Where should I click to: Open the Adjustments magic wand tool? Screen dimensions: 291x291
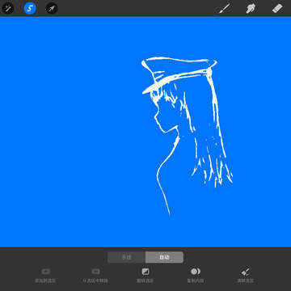pyautogui.click(x=7, y=9)
